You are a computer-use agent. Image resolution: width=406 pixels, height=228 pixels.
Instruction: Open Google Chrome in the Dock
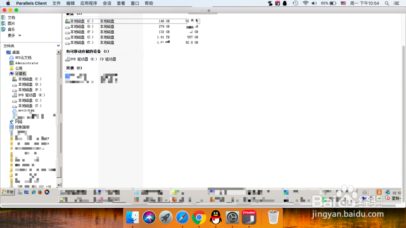point(199,217)
